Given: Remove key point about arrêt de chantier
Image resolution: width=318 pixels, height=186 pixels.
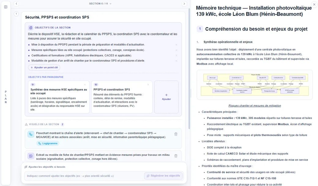Looking at the screenshot, I should [176, 61].
